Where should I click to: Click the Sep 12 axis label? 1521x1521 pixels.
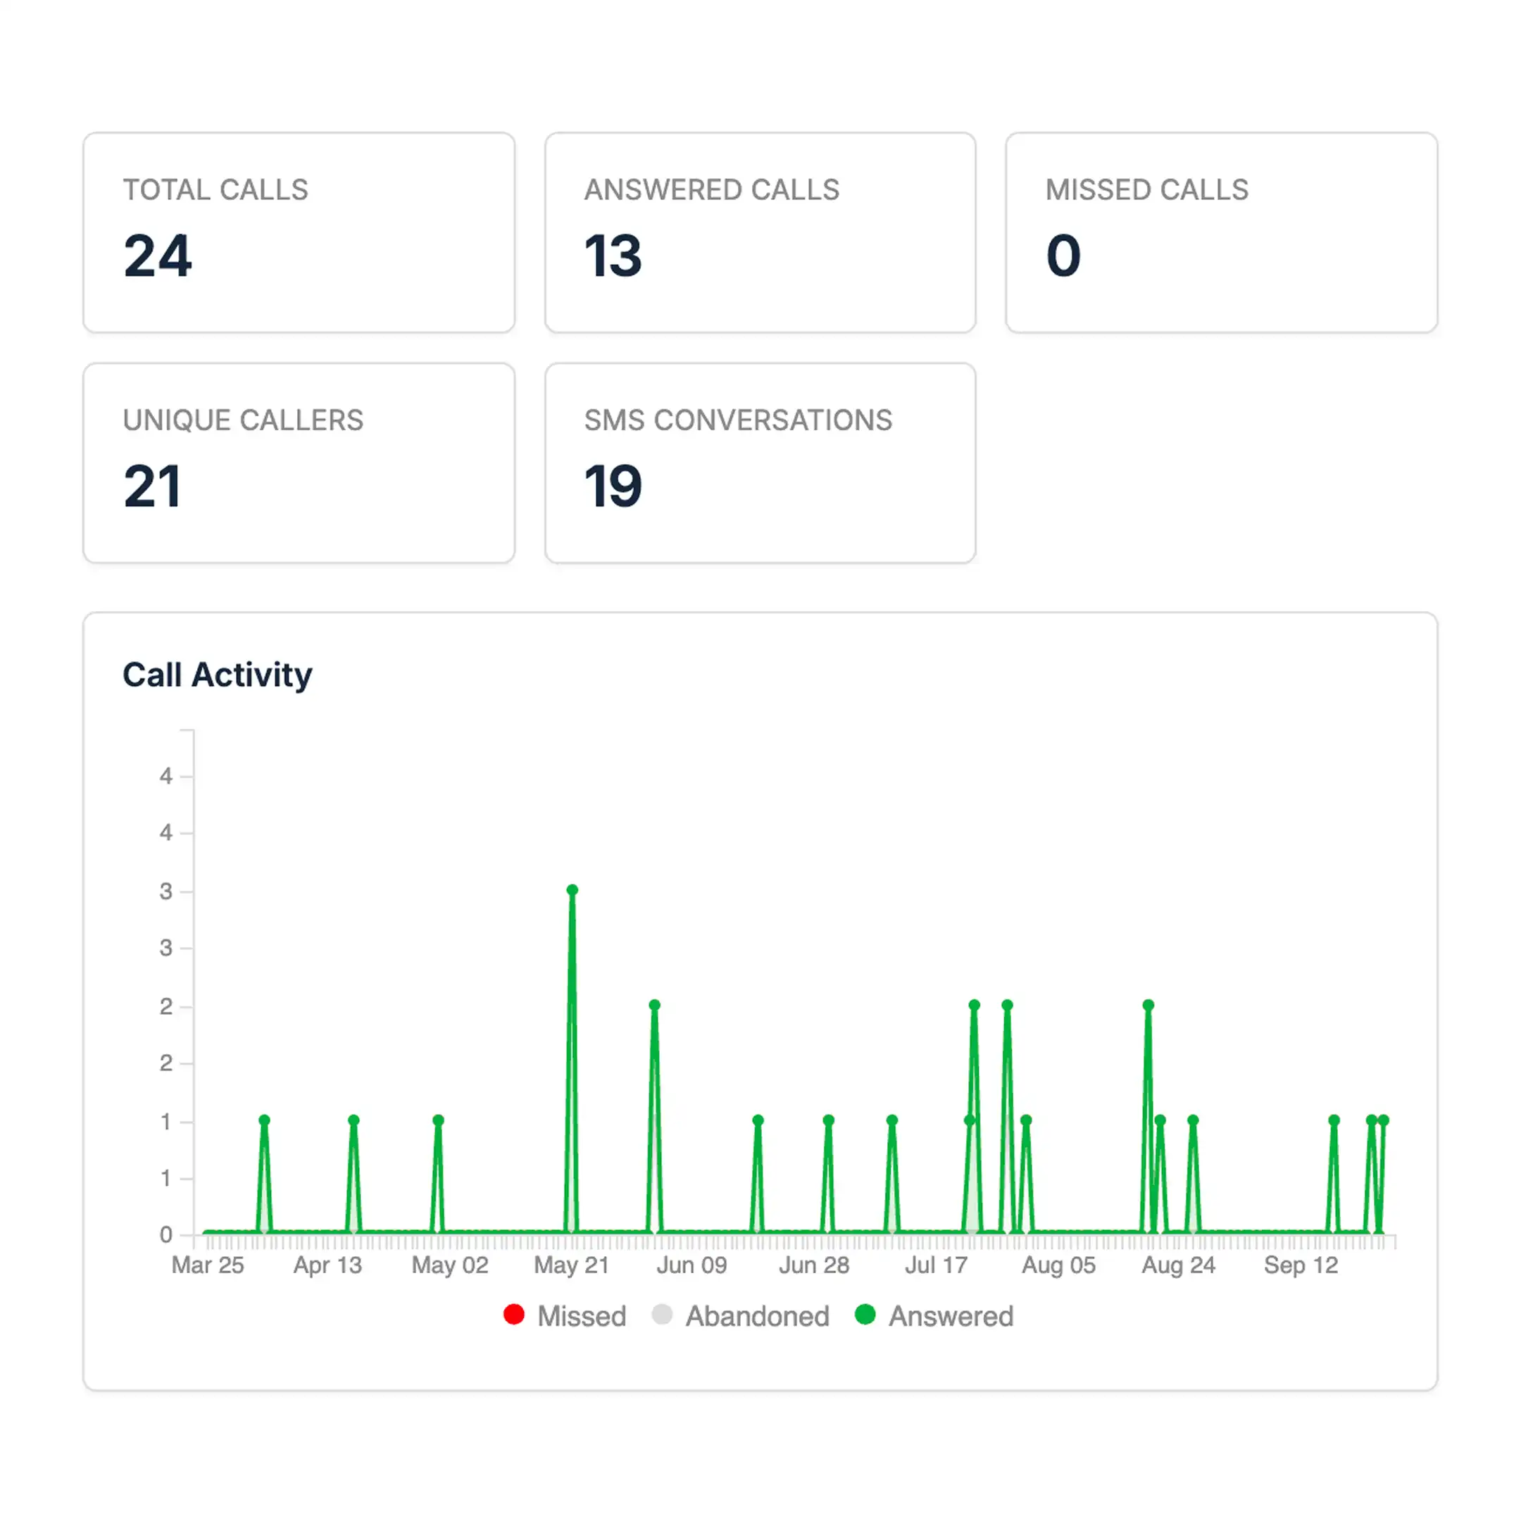coord(1301,1265)
